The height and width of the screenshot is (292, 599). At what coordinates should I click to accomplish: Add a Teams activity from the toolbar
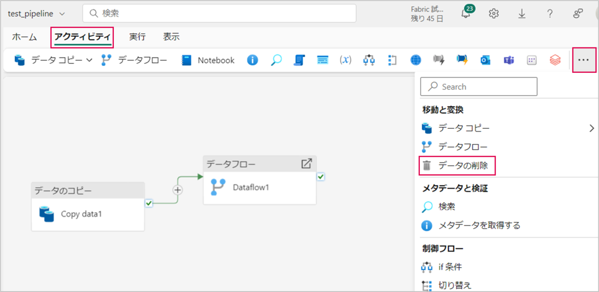pos(509,60)
